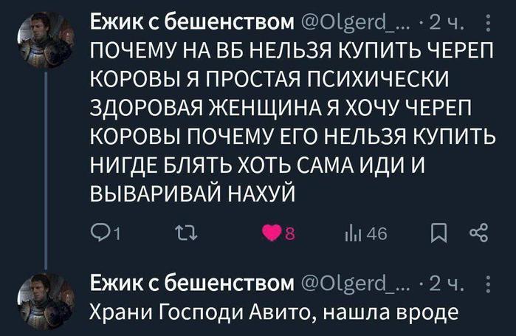This screenshot has height=336, width=516.
Task: Open the view analytics bar-chart icon
Action: coord(349,236)
